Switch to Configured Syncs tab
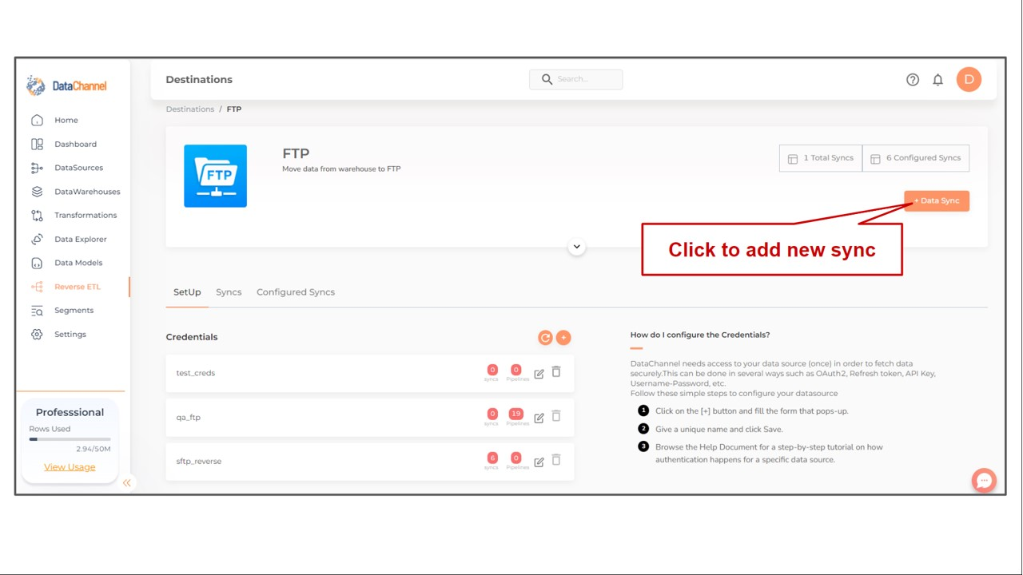Screen dimensions: 1023x575 pyautogui.click(x=296, y=292)
